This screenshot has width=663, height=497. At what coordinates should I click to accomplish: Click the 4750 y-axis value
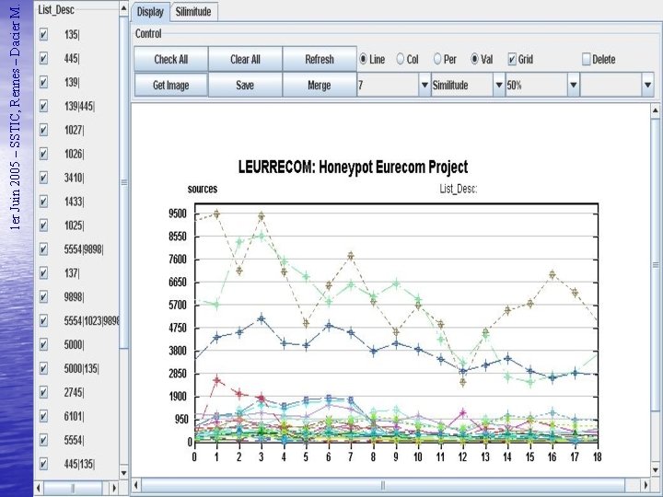pos(178,328)
